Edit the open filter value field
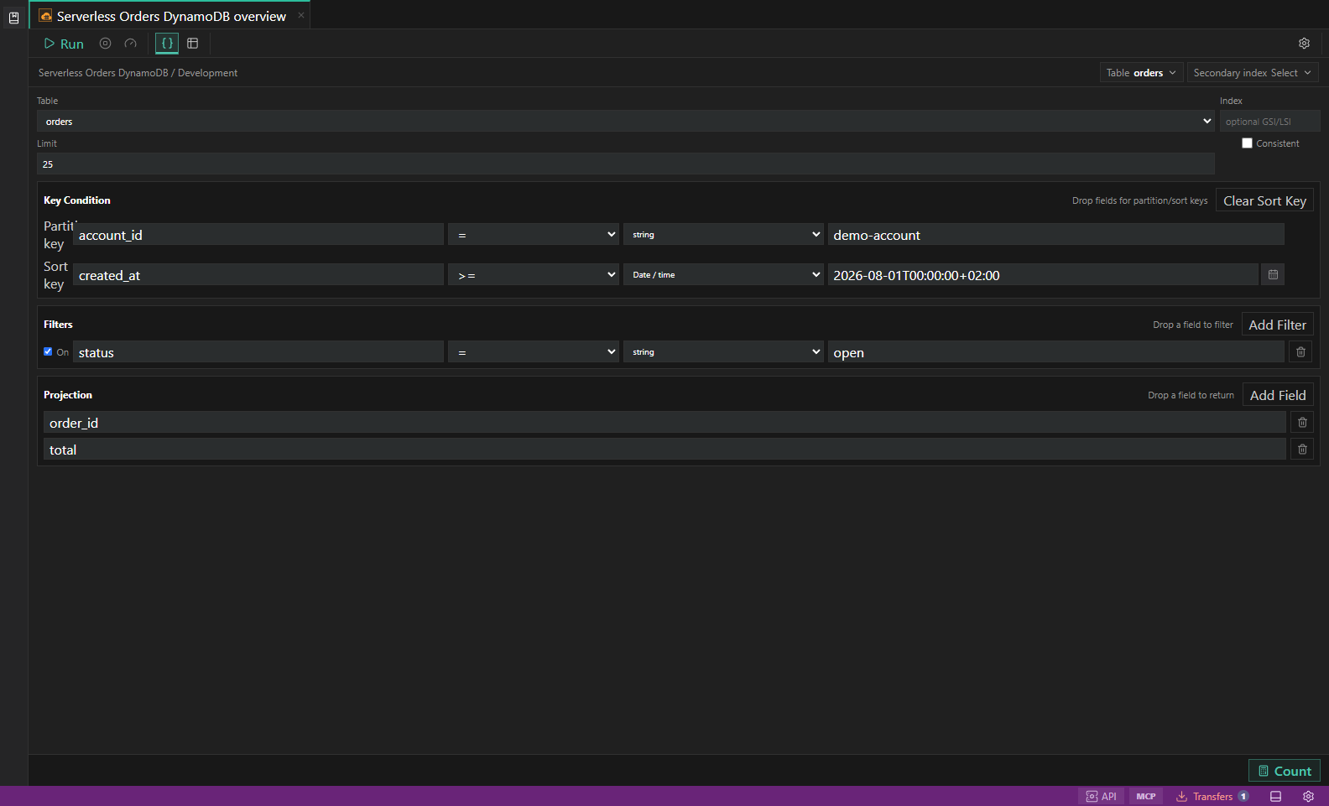 (1055, 352)
